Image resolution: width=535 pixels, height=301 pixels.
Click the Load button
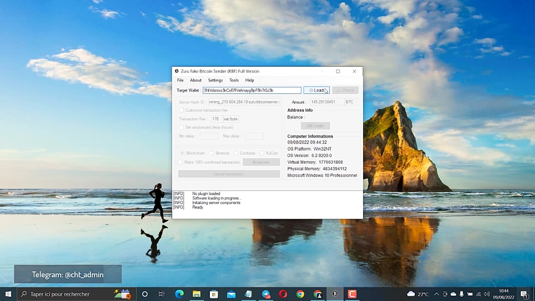tap(316, 90)
